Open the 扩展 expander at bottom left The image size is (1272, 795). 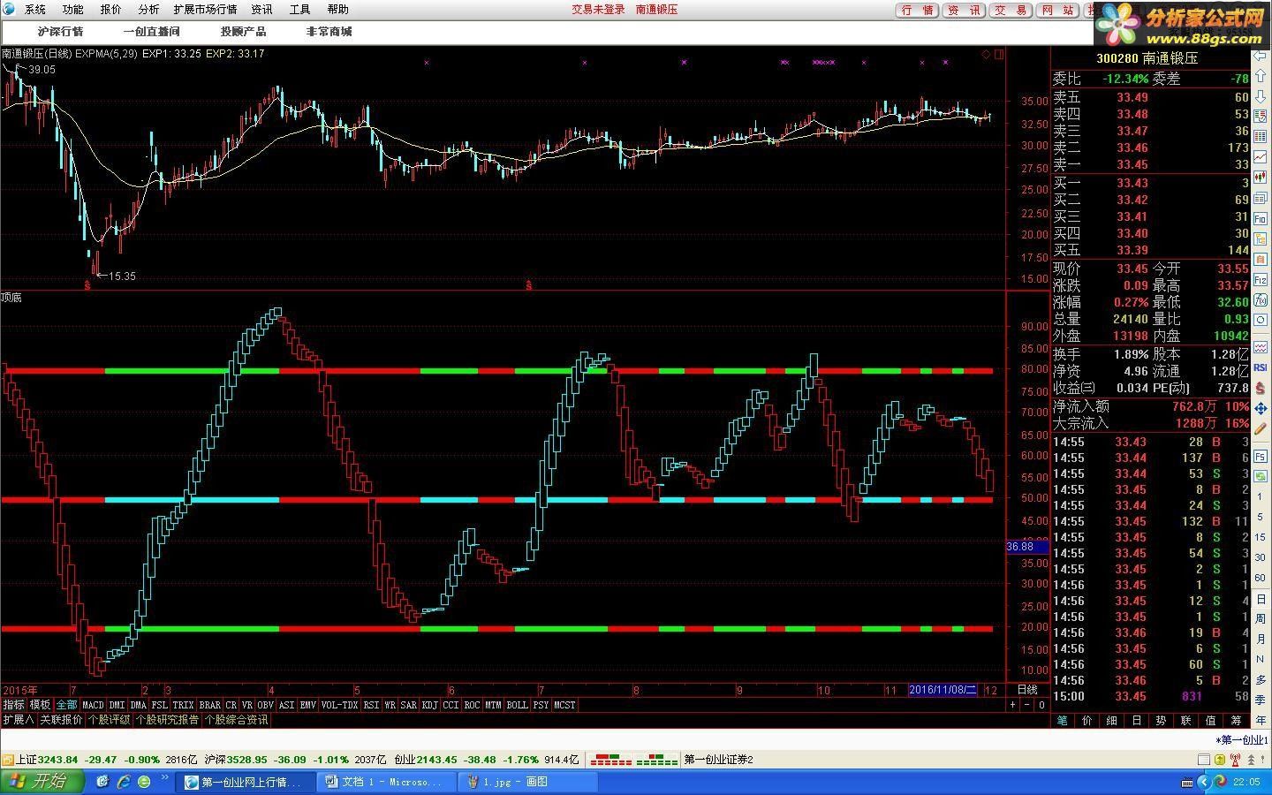18,720
